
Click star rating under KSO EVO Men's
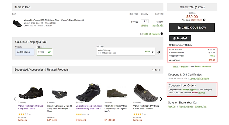click(23, 114)
